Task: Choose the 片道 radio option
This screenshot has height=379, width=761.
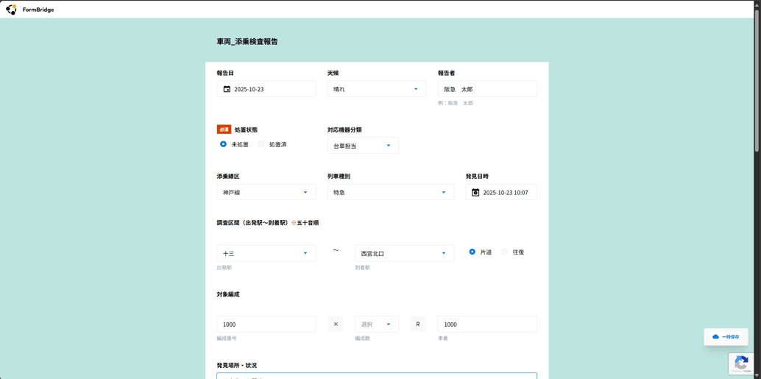Action: point(472,252)
